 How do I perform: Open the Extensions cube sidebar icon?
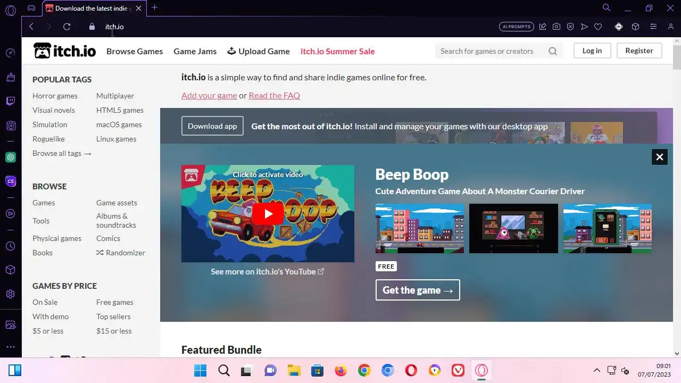tap(11, 270)
